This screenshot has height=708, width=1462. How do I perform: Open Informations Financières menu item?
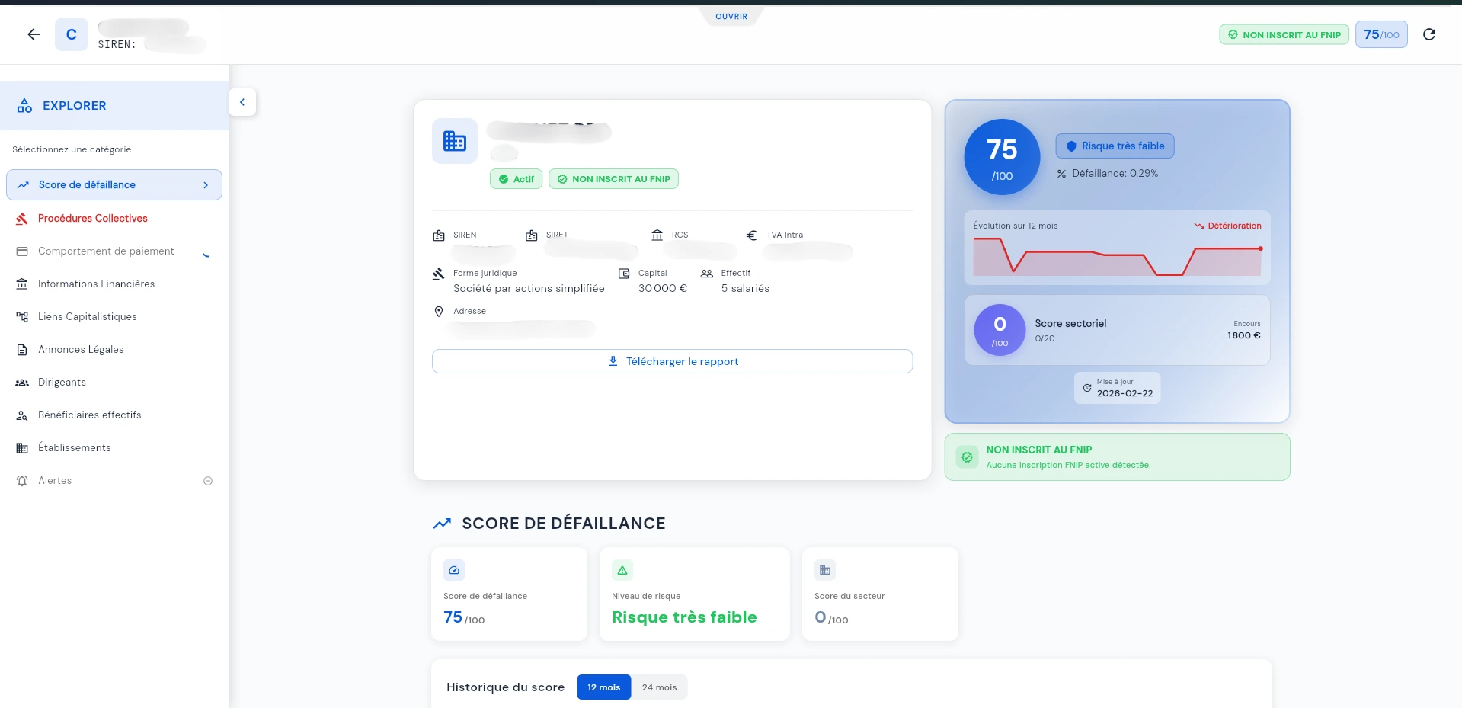tap(96, 284)
